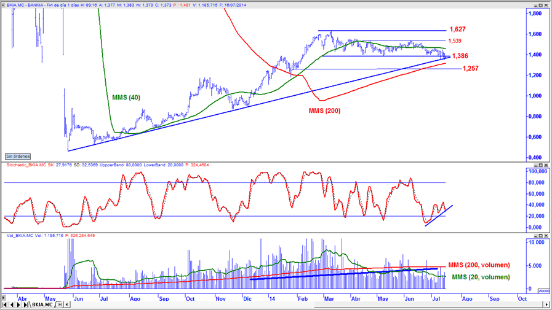Go to the previous chart tab
This screenshot has height=310, width=552.
pyautogui.click(x=12, y=304)
